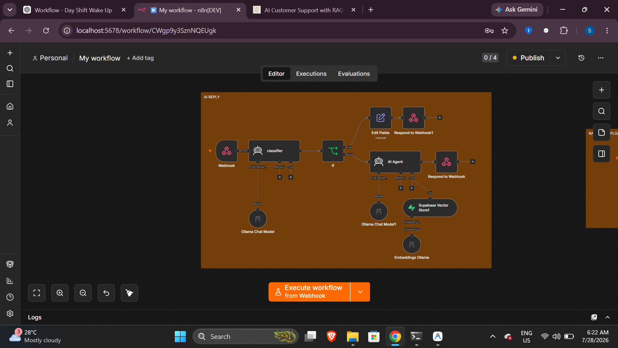The width and height of the screenshot is (618, 348).
Task: Switch to the Evaluations tab
Action: [354, 74]
